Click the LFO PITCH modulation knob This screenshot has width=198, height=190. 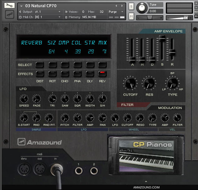tap(65, 118)
